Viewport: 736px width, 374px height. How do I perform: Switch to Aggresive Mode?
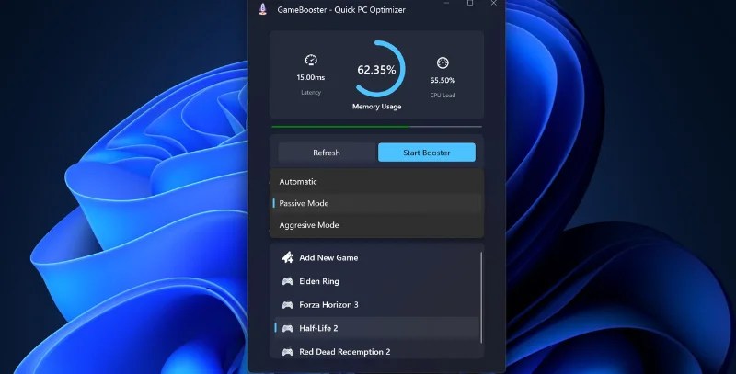pos(376,225)
